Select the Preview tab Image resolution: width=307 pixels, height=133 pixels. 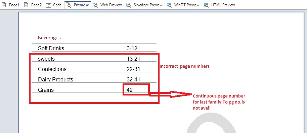pyautogui.click(x=78, y=5)
